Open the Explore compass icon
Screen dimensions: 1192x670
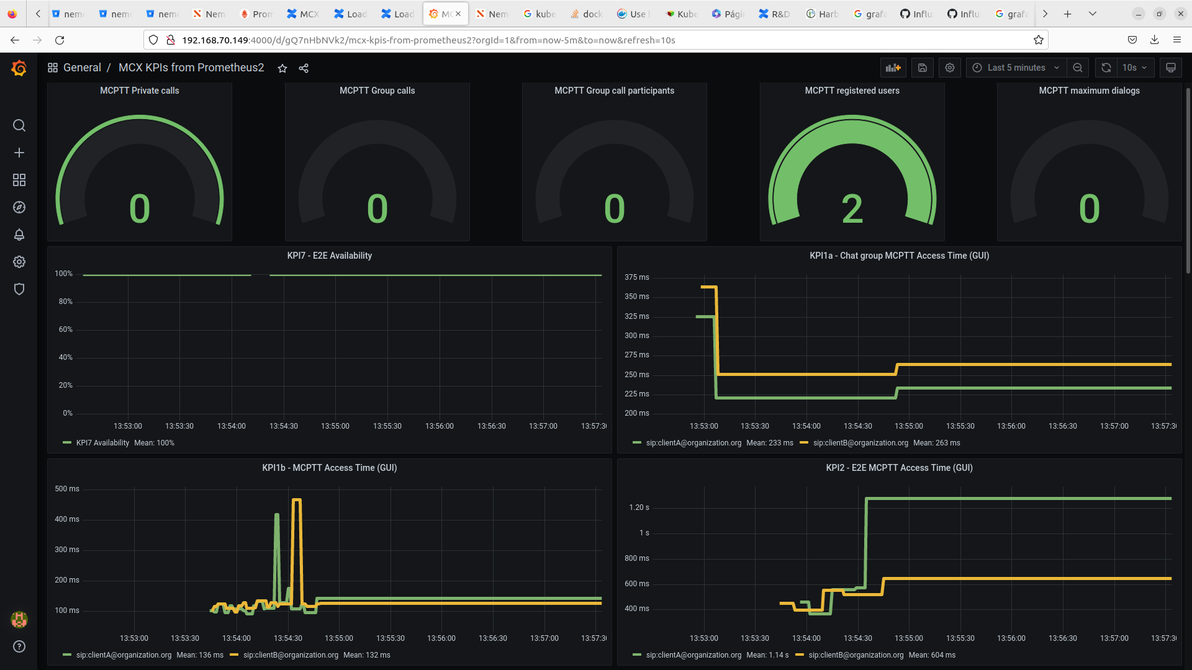click(19, 207)
